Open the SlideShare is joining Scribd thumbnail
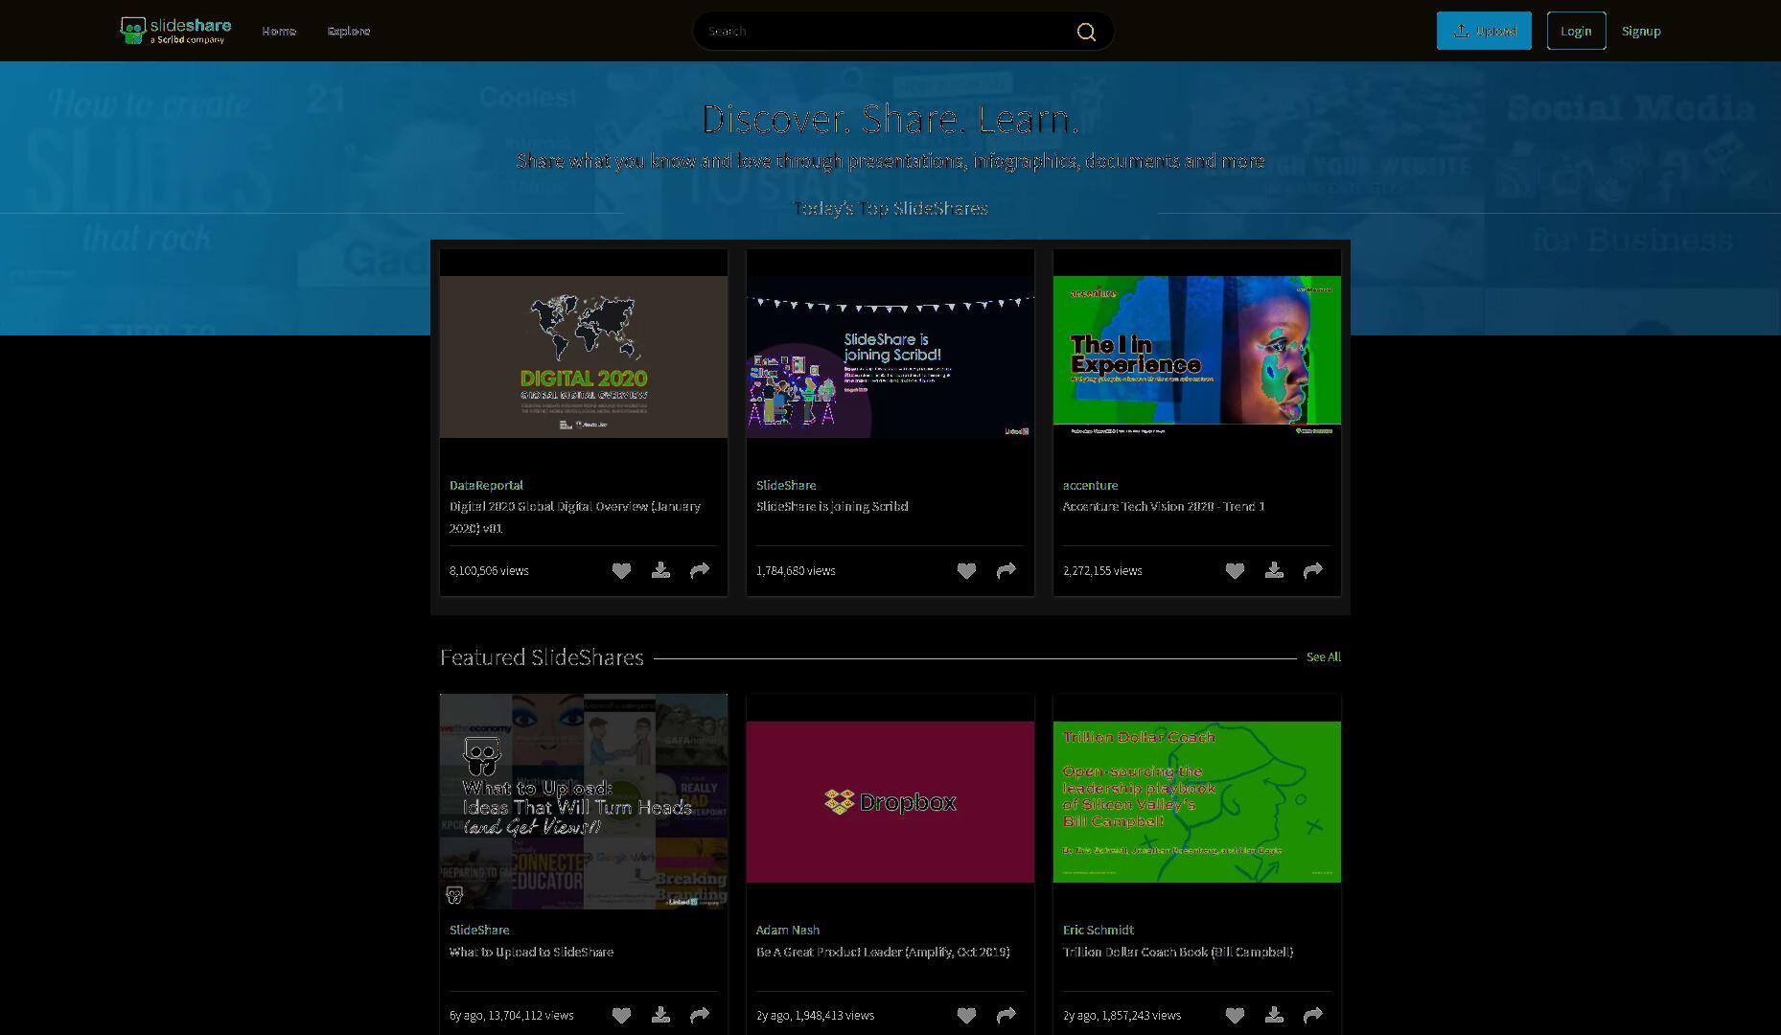This screenshot has width=1781, height=1035. click(x=890, y=356)
